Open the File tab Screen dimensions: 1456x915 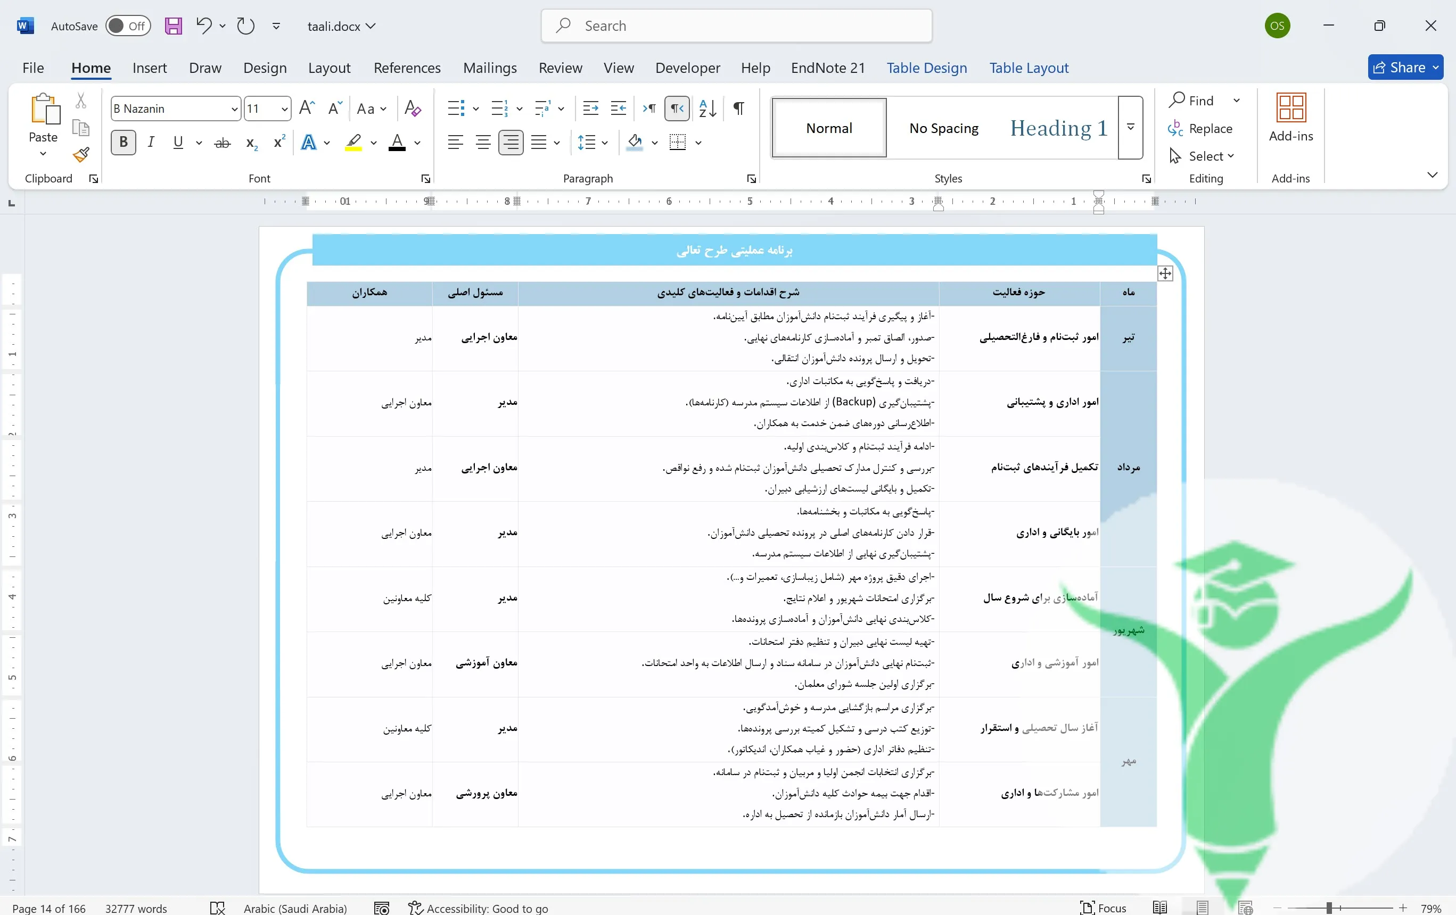click(32, 68)
